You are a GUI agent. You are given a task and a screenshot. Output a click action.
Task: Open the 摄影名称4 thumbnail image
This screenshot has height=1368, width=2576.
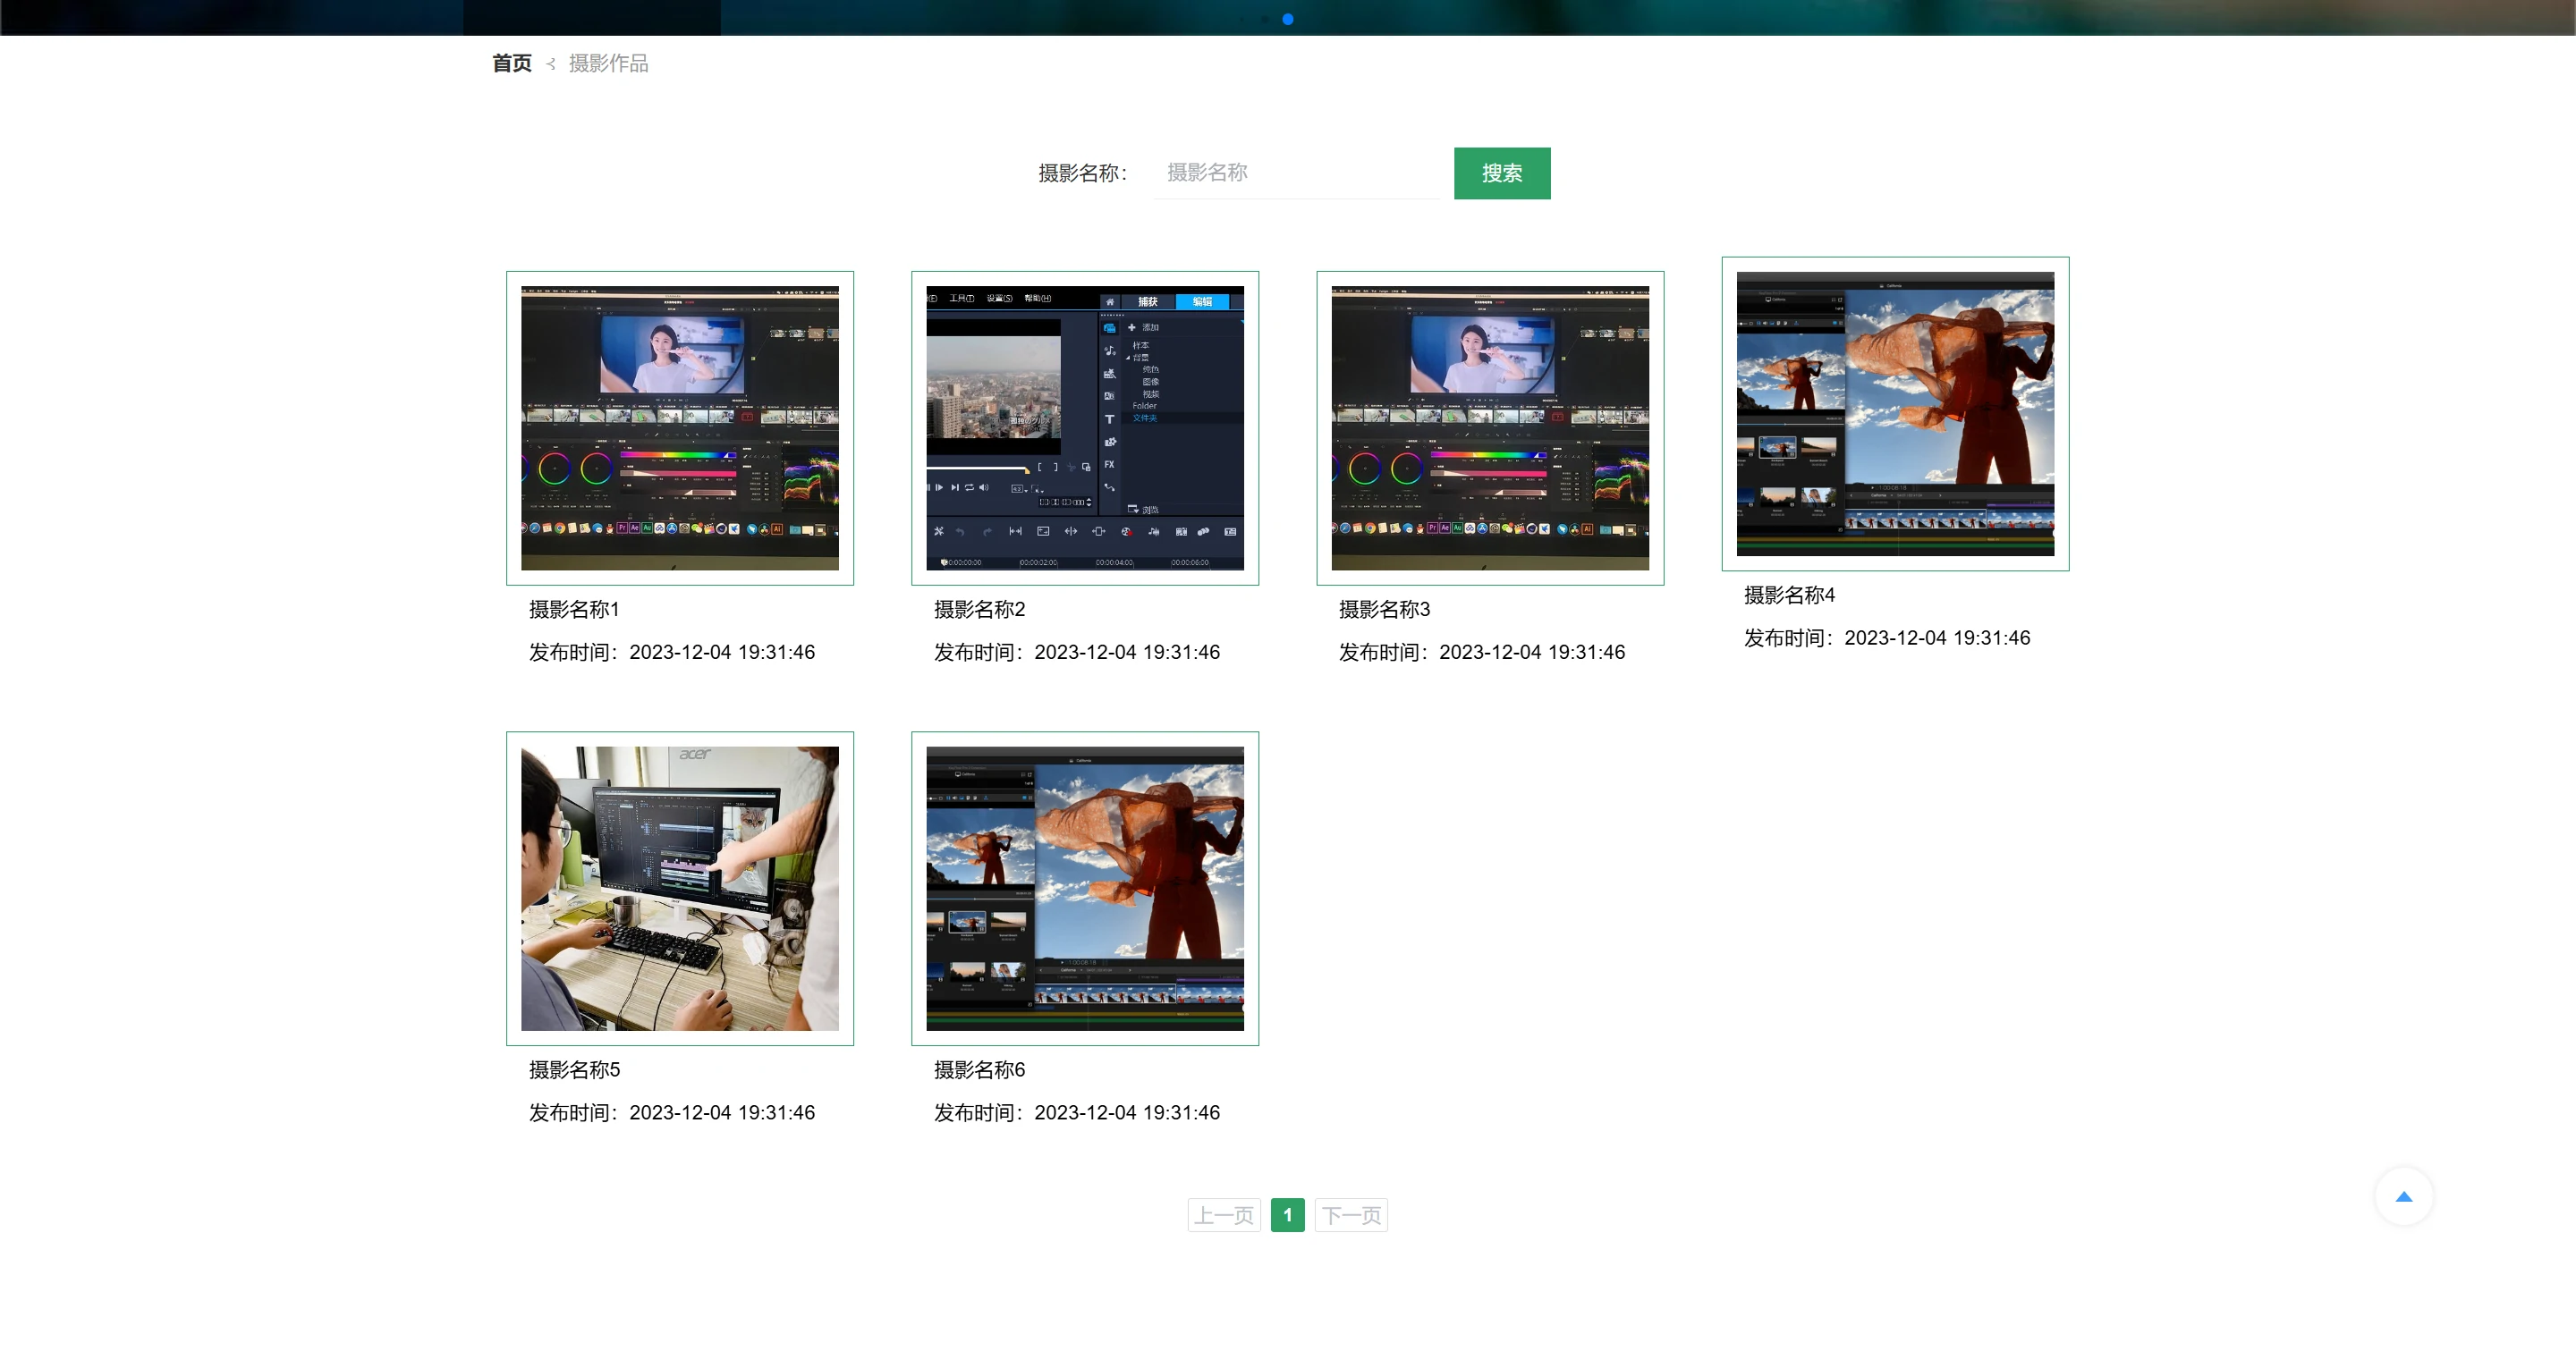pos(1895,414)
